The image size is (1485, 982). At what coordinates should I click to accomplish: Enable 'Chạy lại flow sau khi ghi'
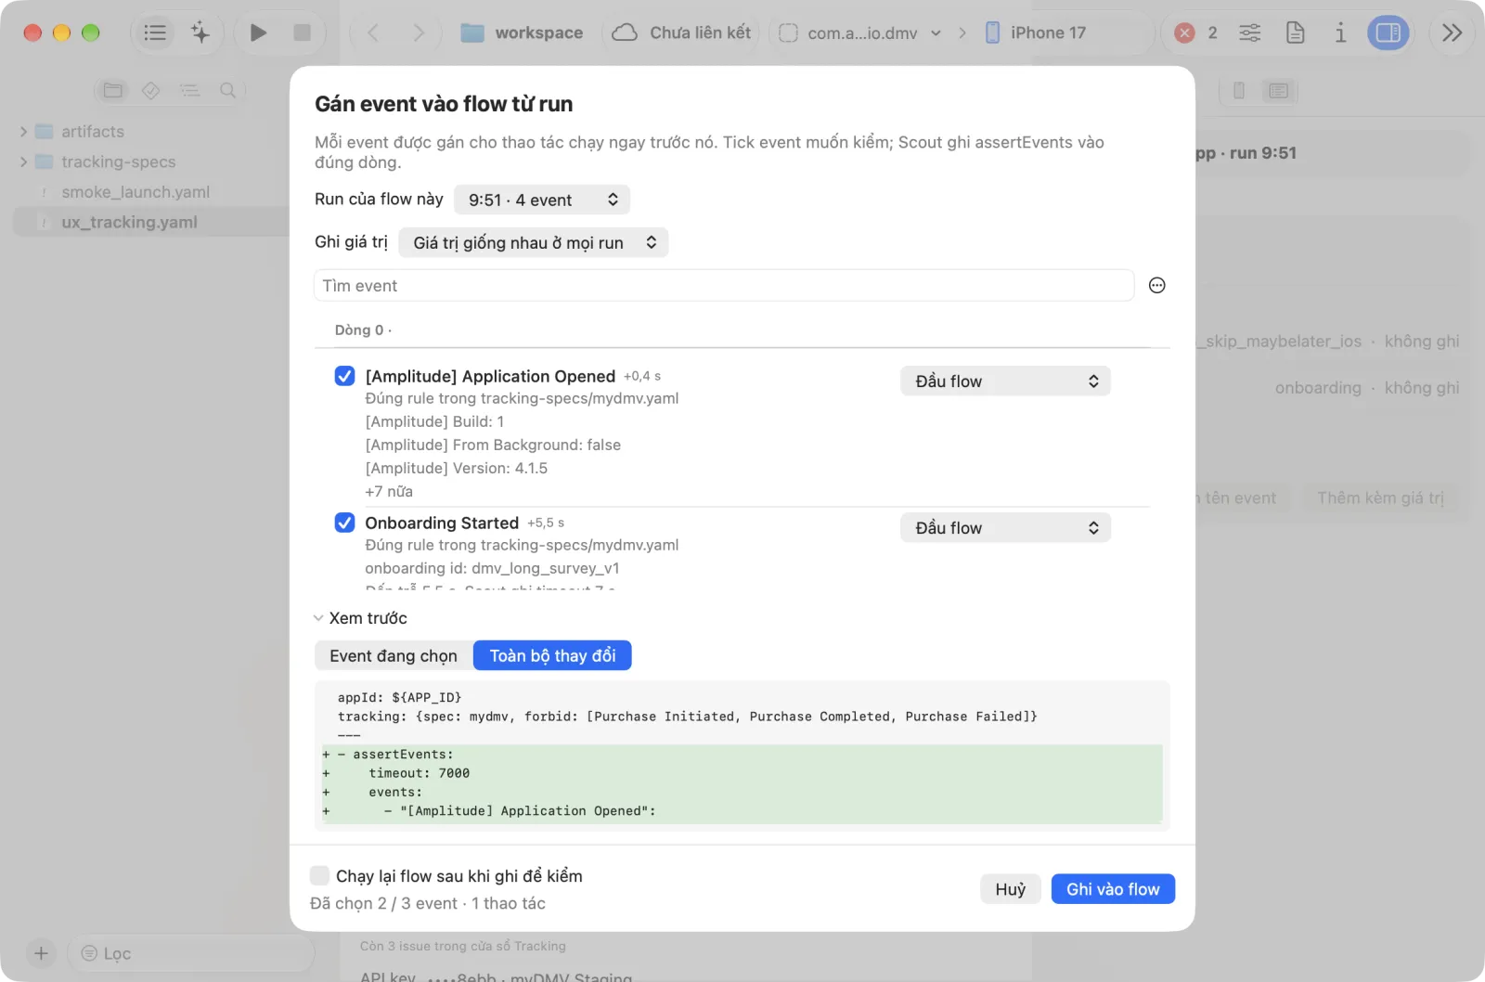coord(319,875)
